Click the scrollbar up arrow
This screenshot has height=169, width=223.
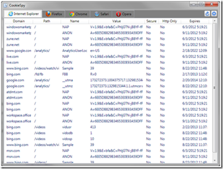coord(214,20)
